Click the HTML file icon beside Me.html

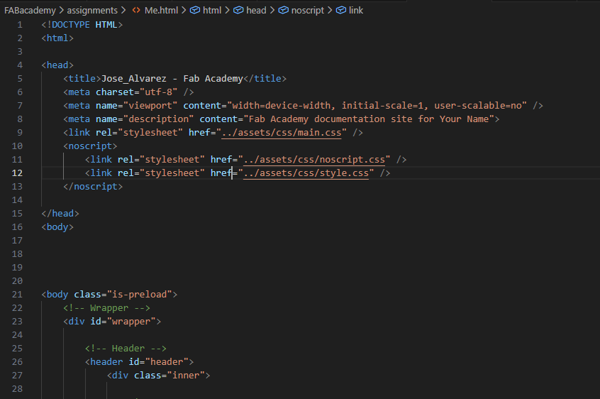coord(135,11)
